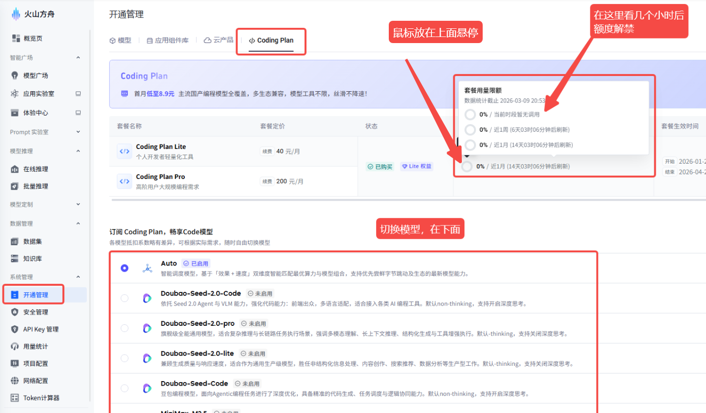
Task: Collapse the 数据管理 sidebar section
Action: (78, 223)
